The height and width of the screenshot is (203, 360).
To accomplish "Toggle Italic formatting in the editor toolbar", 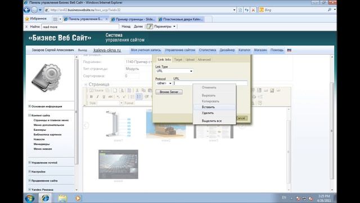I will (97, 96).
